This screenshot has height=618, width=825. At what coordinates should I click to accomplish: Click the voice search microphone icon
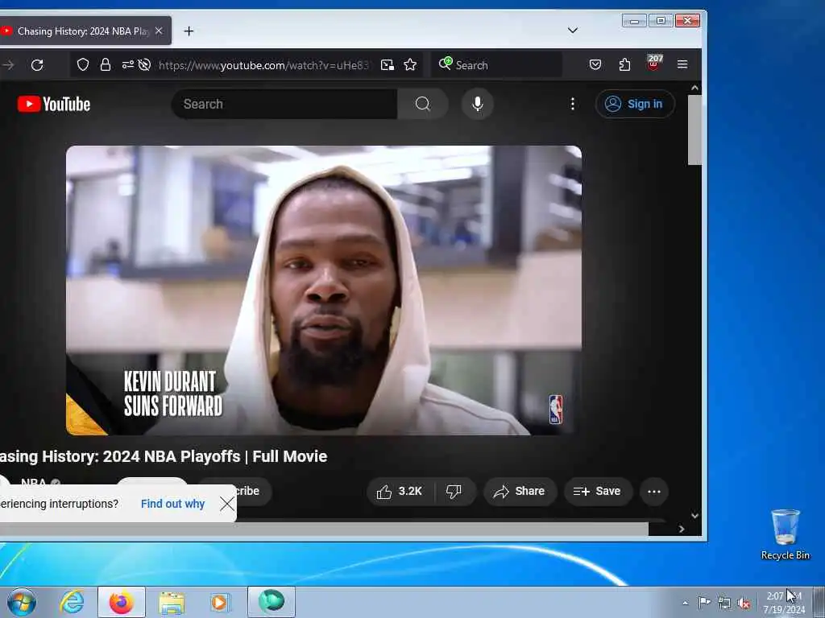tap(477, 104)
